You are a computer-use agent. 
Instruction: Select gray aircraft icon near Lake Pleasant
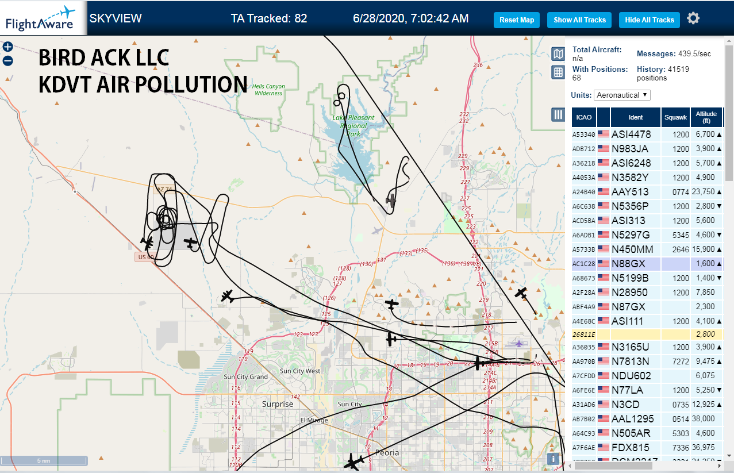pos(391,200)
